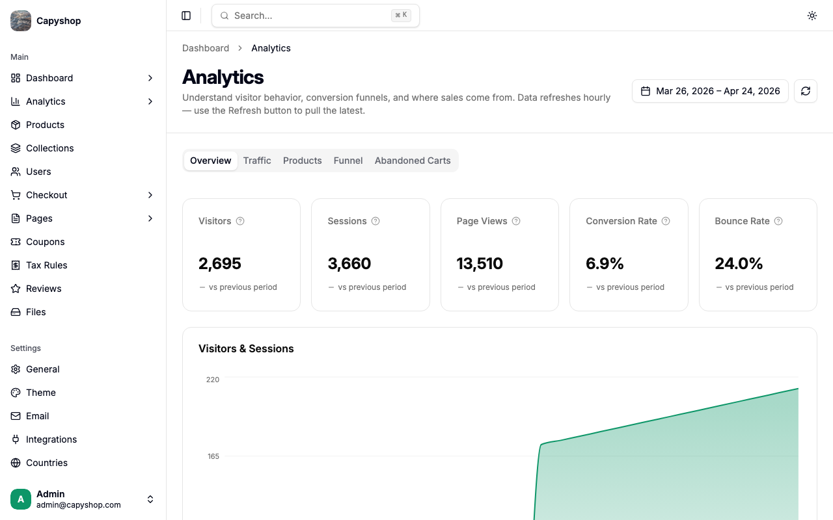
Task: Open Tax Rules in the sidebar
Action: pyautogui.click(x=83, y=265)
